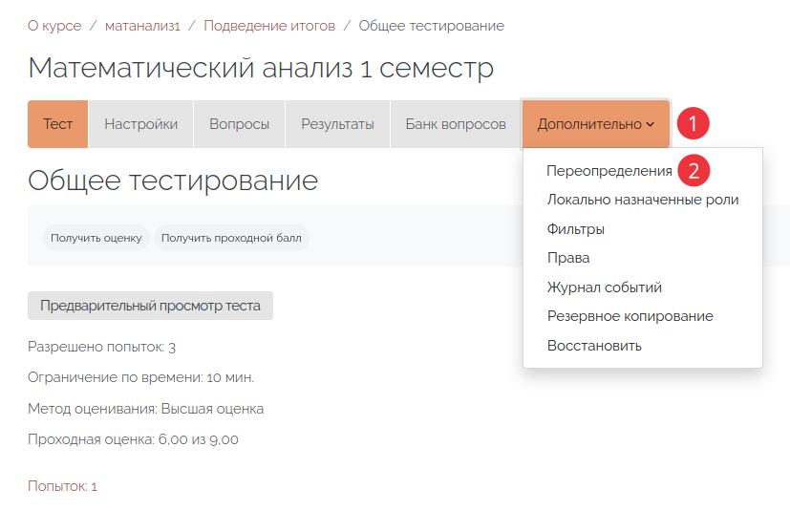Image resolution: width=790 pixels, height=511 pixels.
Task: Start 'Предварительный просмотр теста'
Action: pyautogui.click(x=150, y=306)
